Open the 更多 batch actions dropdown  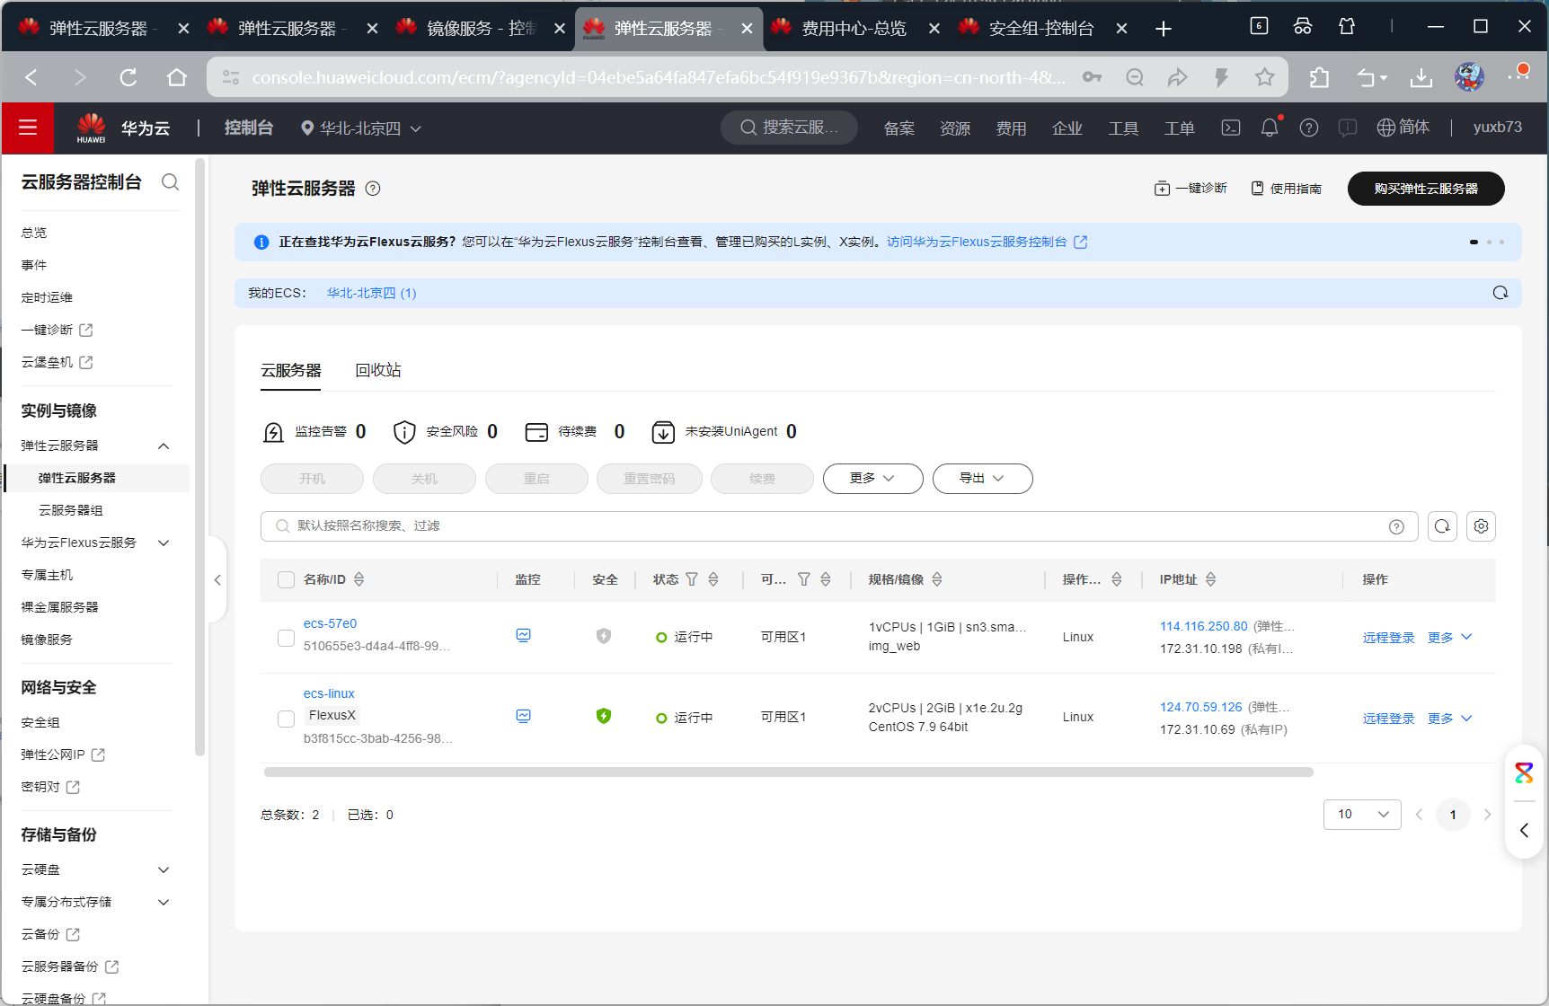click(872, 479)
